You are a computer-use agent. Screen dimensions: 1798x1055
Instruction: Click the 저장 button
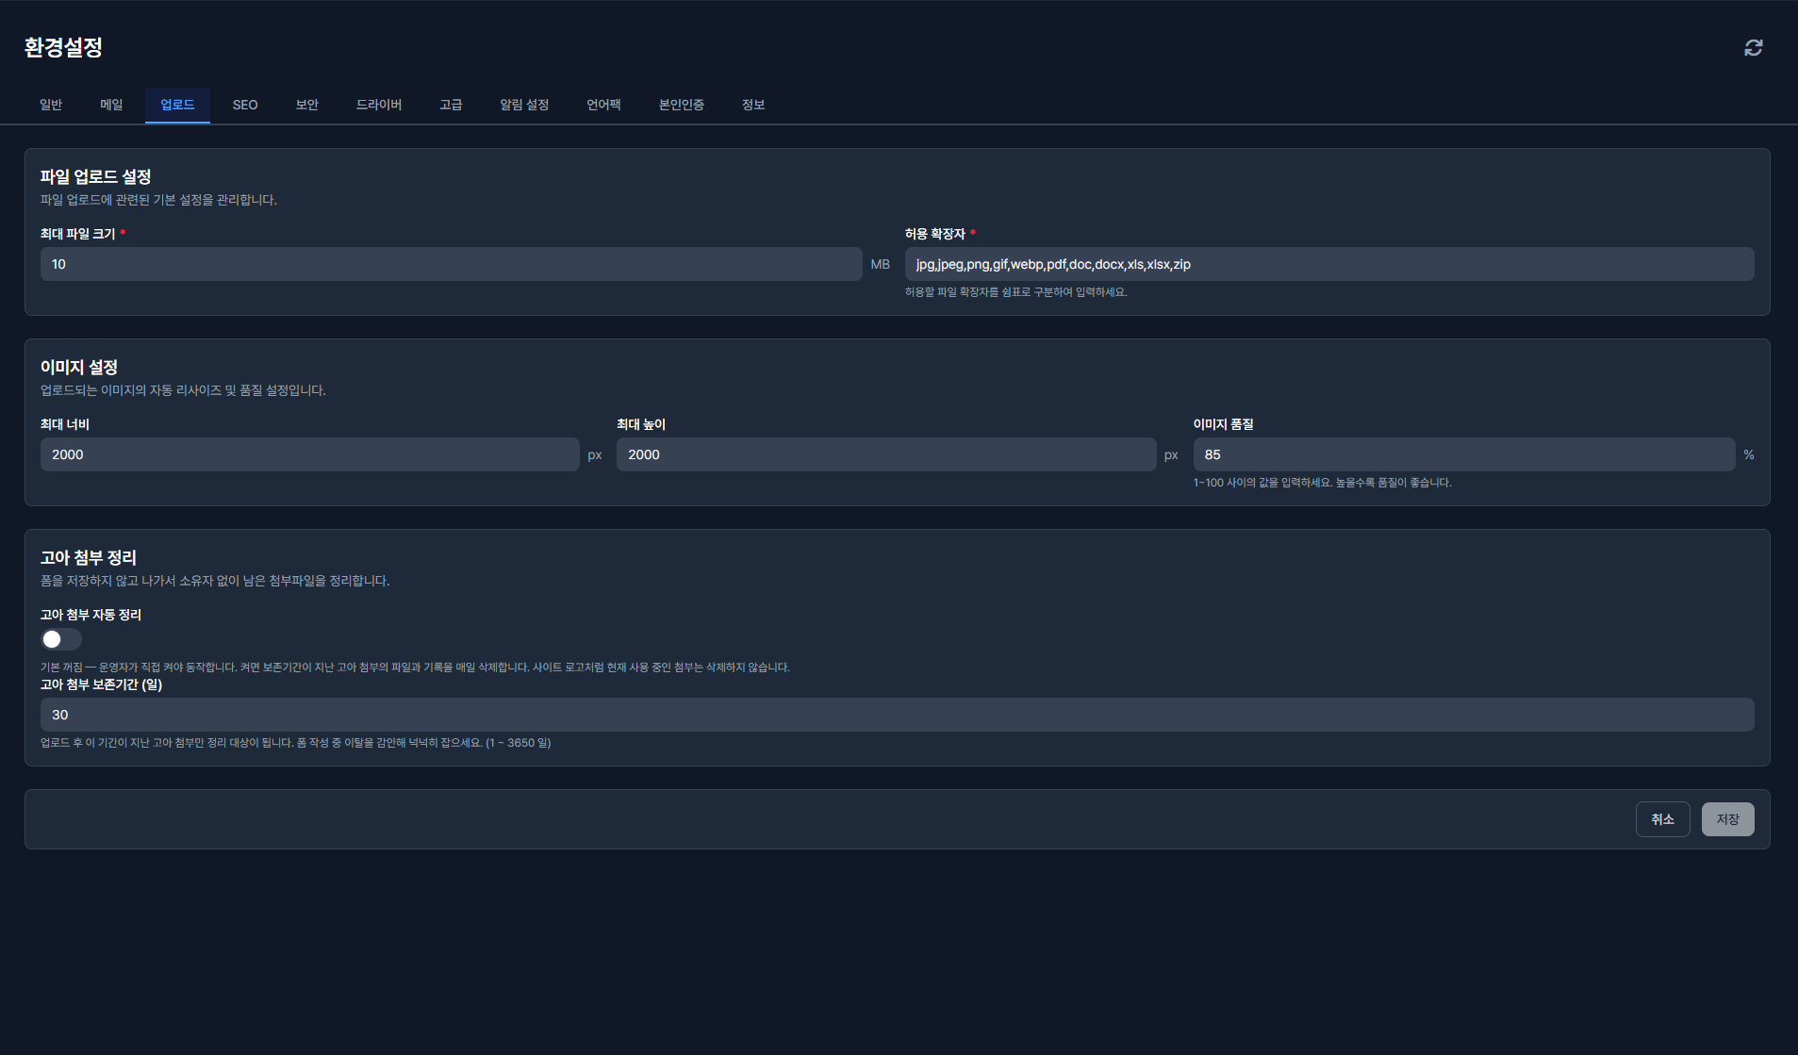1727,819
